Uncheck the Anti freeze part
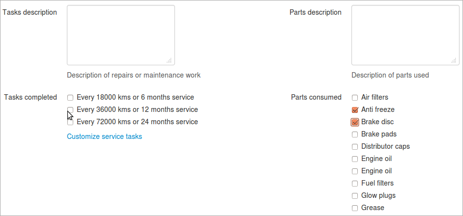This screenshot has width=463, height=216. coord(355,110)
